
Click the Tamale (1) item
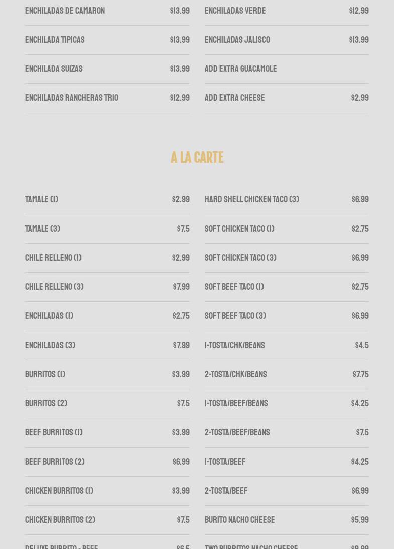pos(42,199)
